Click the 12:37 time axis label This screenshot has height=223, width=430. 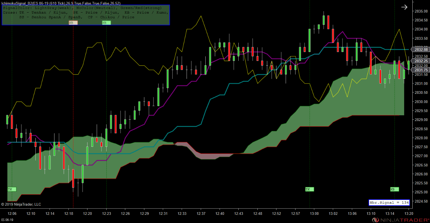(x=201, y=213)
